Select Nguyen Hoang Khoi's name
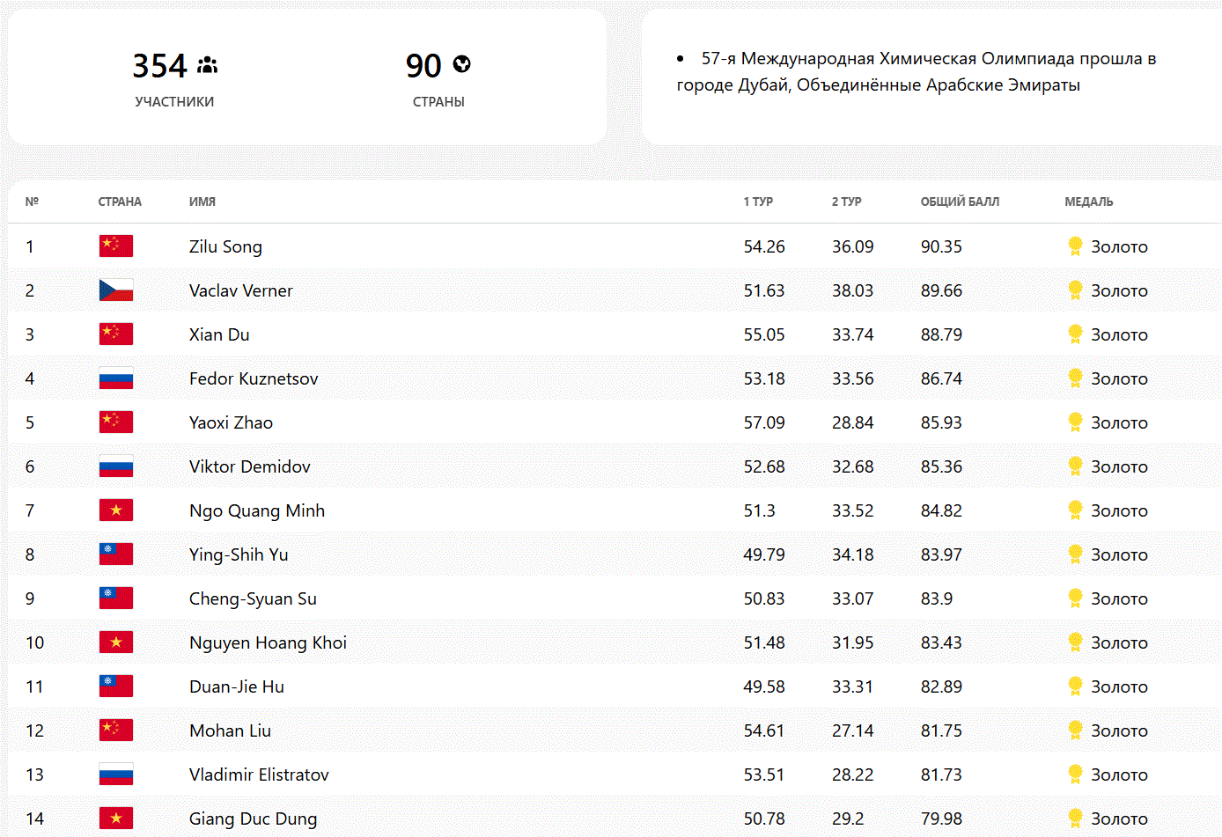The width and height of the screenshot is (1222, 837). 268,642
